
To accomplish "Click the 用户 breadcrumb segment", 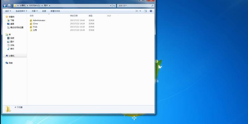I will coord(46,6).
